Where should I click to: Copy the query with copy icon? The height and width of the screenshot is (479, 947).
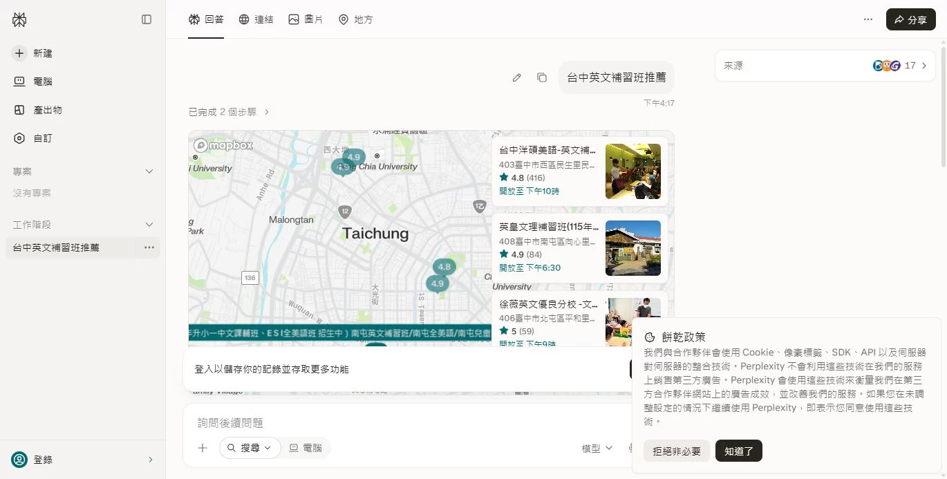pos(542,77)
